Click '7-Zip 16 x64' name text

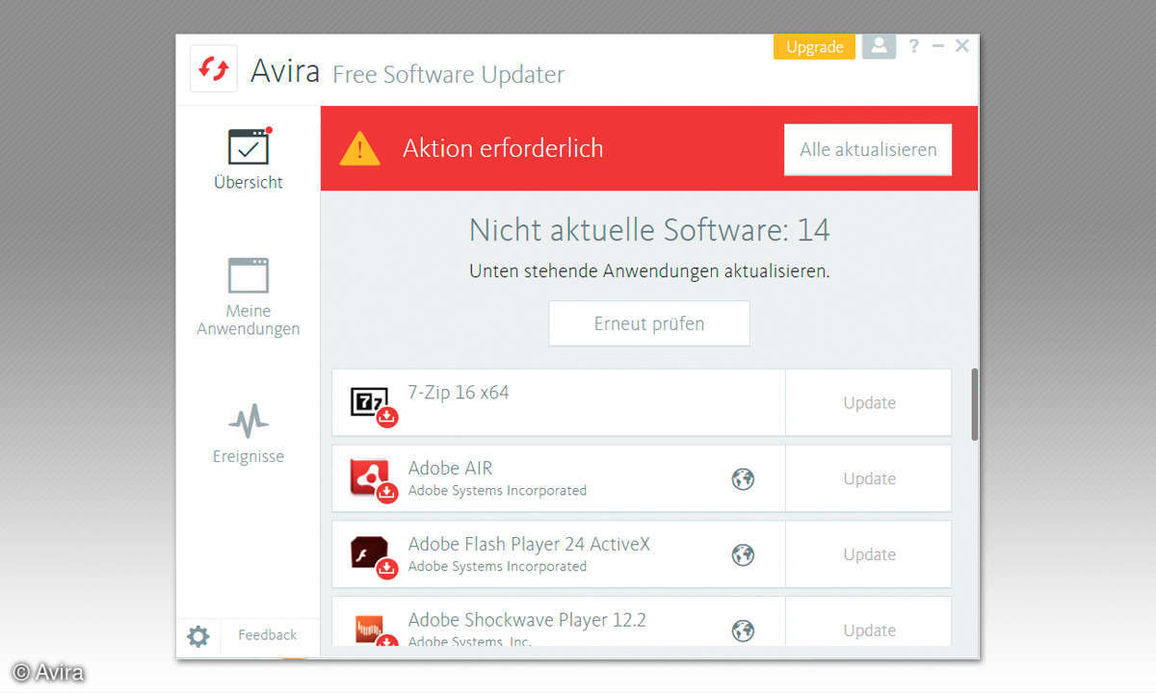pyautogui.click(x=459, y=393)
